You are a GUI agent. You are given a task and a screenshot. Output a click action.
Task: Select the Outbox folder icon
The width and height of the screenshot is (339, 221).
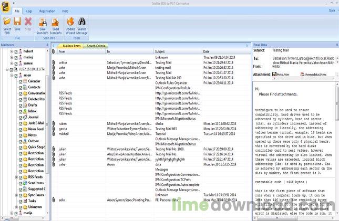(x=25, y=141)
